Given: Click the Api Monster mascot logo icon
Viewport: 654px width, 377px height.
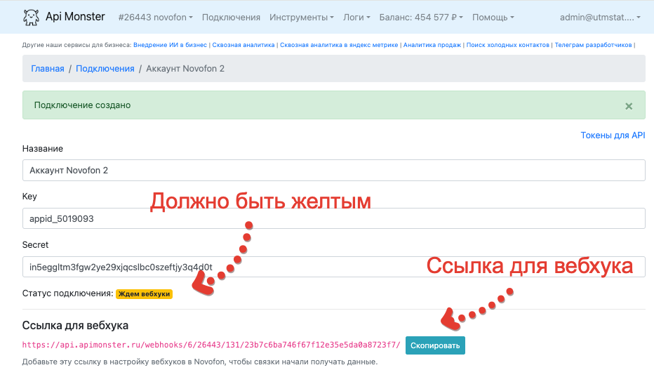Looking at the screenshot, I should point(31,17).
